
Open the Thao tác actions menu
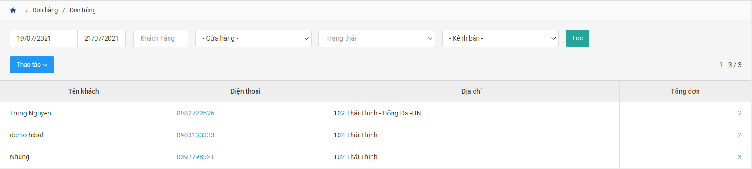tap(32, 65)
